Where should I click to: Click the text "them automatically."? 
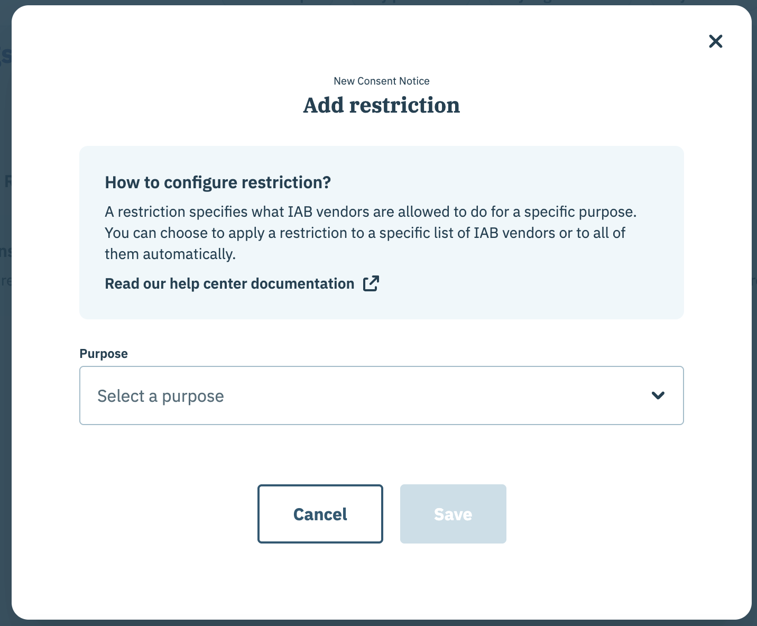(x=170, y=254)
